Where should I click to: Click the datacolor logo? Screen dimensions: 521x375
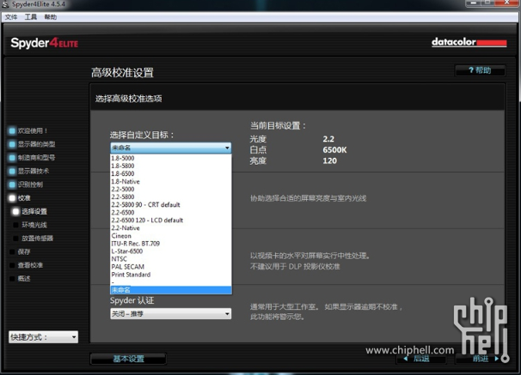(x=469, y=42)
